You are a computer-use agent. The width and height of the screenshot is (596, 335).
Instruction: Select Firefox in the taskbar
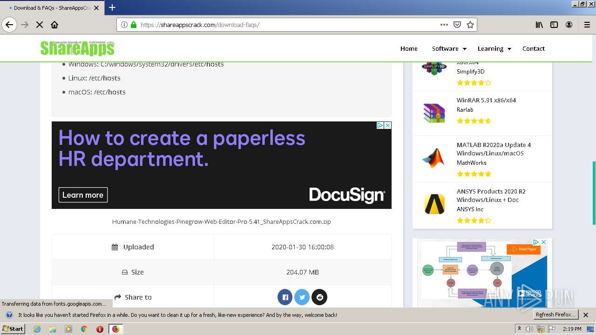pyautogui.click(x=115, y=329)
